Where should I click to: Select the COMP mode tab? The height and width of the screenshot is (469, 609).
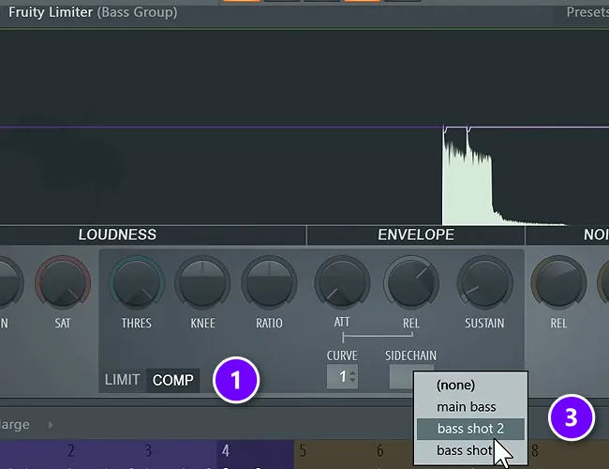tap(172, 380)
